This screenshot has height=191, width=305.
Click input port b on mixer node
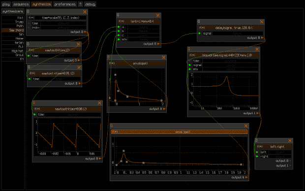119,31
